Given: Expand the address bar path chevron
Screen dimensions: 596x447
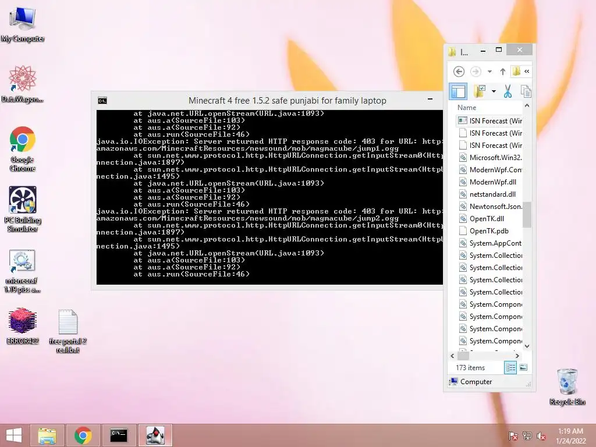Looking at the screenshot, I should (x=527, y=71).
